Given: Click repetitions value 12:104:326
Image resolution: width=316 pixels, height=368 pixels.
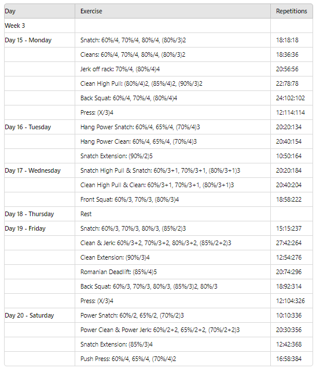Looking at the screenshot, I should coord(292,301).
